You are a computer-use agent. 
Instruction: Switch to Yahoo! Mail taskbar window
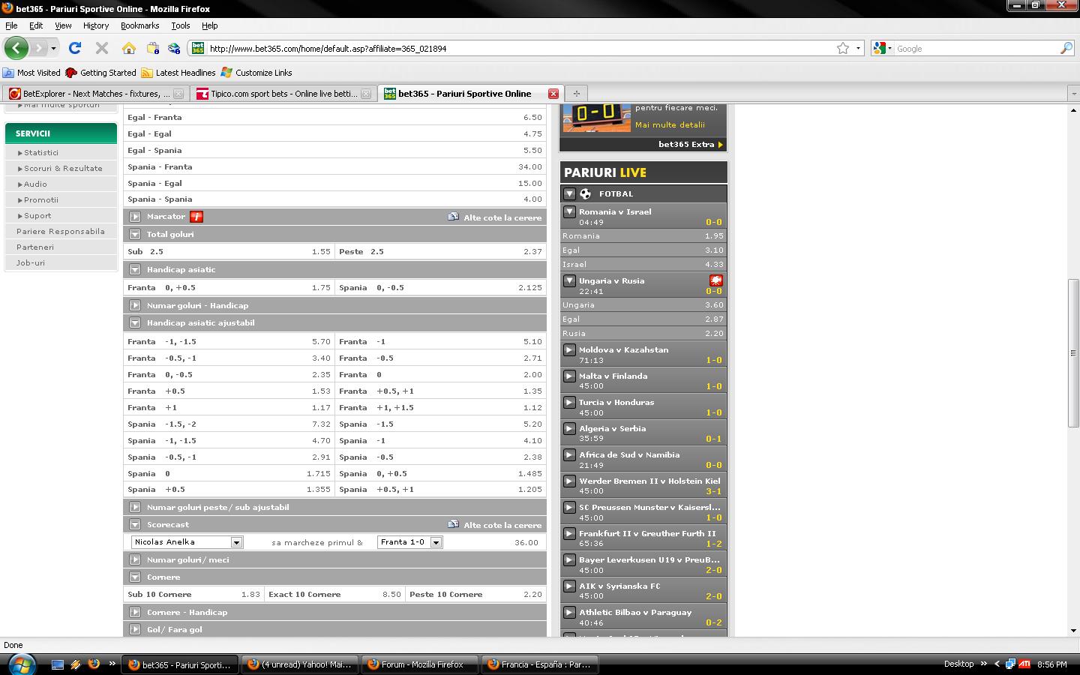[300, 664]
